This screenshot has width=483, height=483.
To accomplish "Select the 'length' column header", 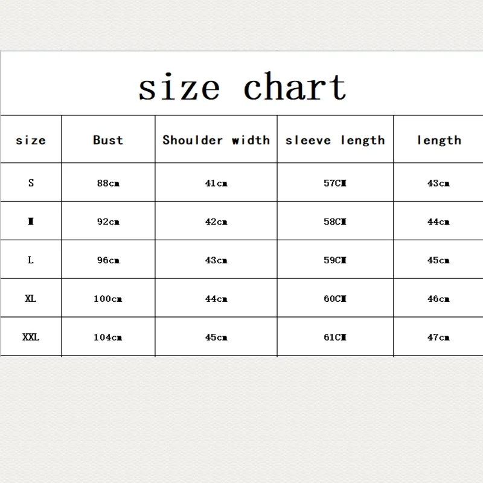I will pyautogui.click(x=440, y=141).
